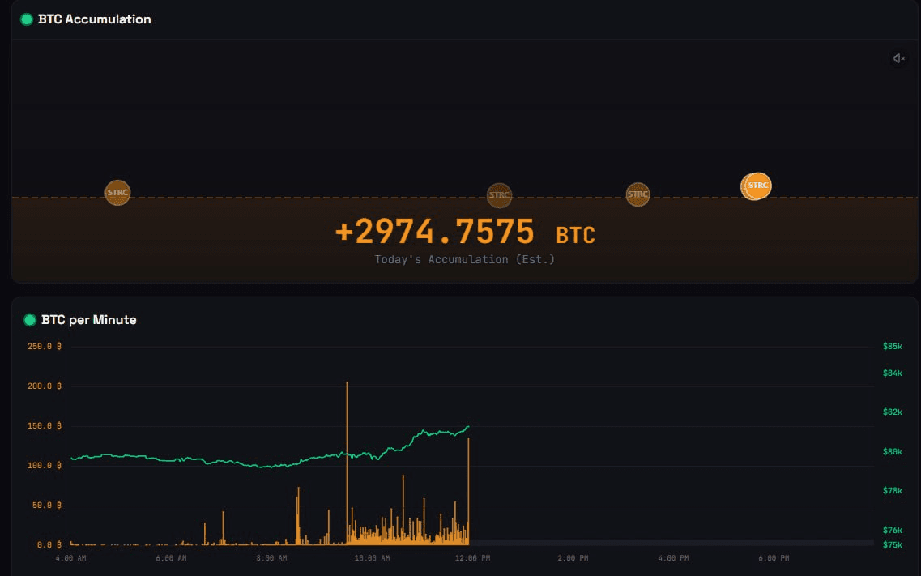Select the +2974.7575 accumulation value
Viewport: 921px width, 576px height.
point(435,232)
